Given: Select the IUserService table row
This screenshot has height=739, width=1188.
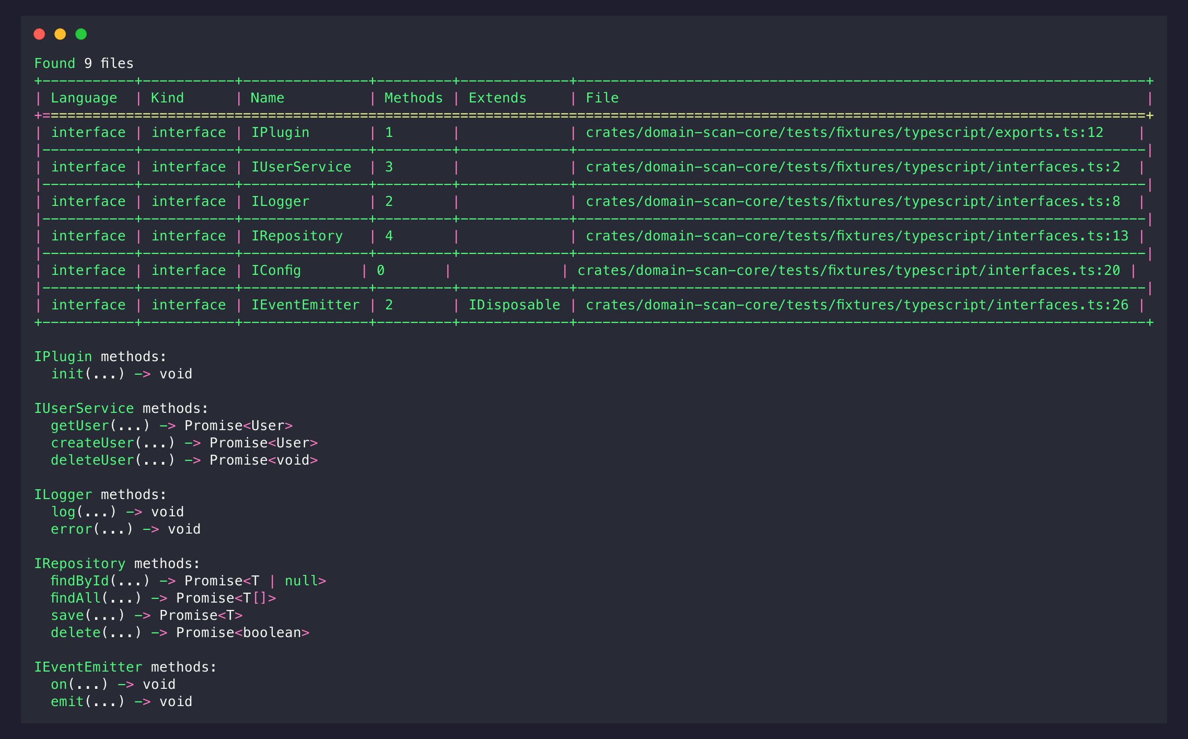Looking at the screenshot, I should pyautogui.click(x=301, y=167).
